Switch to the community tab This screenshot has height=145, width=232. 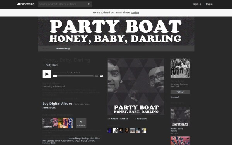pyautogui.click(x=63, y=49)
